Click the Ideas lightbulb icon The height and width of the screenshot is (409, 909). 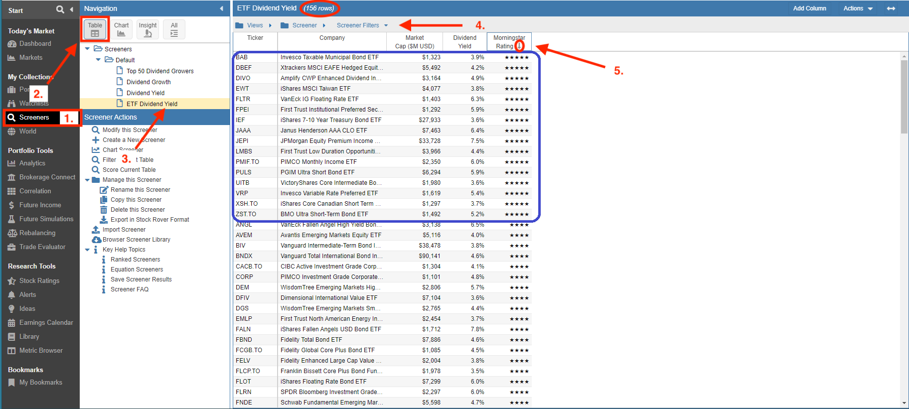click(11, 309)
